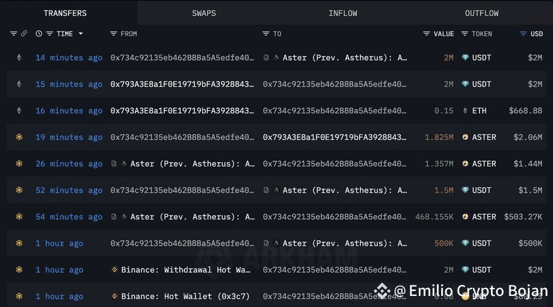Viewport: 553px width, 307px height.
Task: Click ASTER token icon on 54 minutes row
Action: (x=465, y=216)
